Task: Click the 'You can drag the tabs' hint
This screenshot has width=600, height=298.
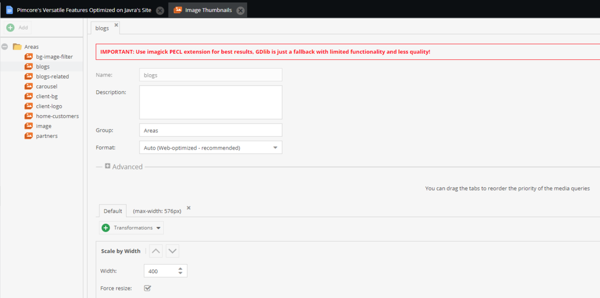Action: [x=507, y=188]
